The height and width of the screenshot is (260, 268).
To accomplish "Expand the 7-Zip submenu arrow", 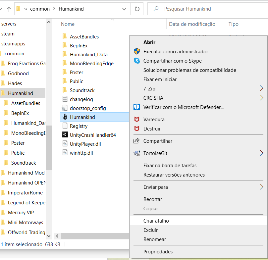I will pos(261,88).
